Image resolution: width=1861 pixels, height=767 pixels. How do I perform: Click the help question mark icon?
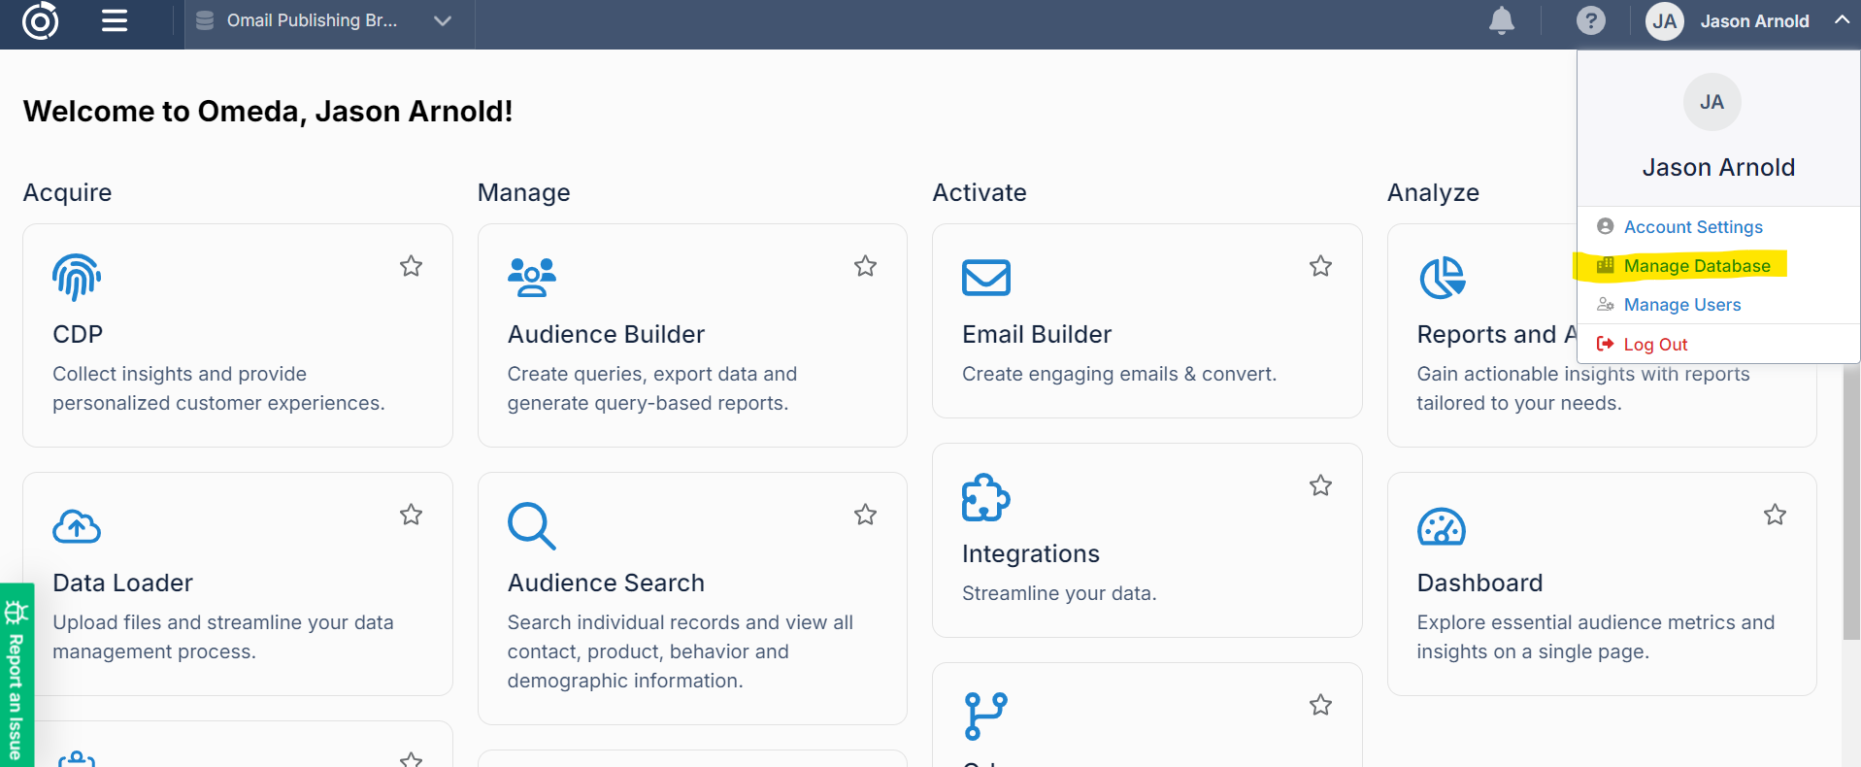pyautogui.click(x=1590, y=21)
